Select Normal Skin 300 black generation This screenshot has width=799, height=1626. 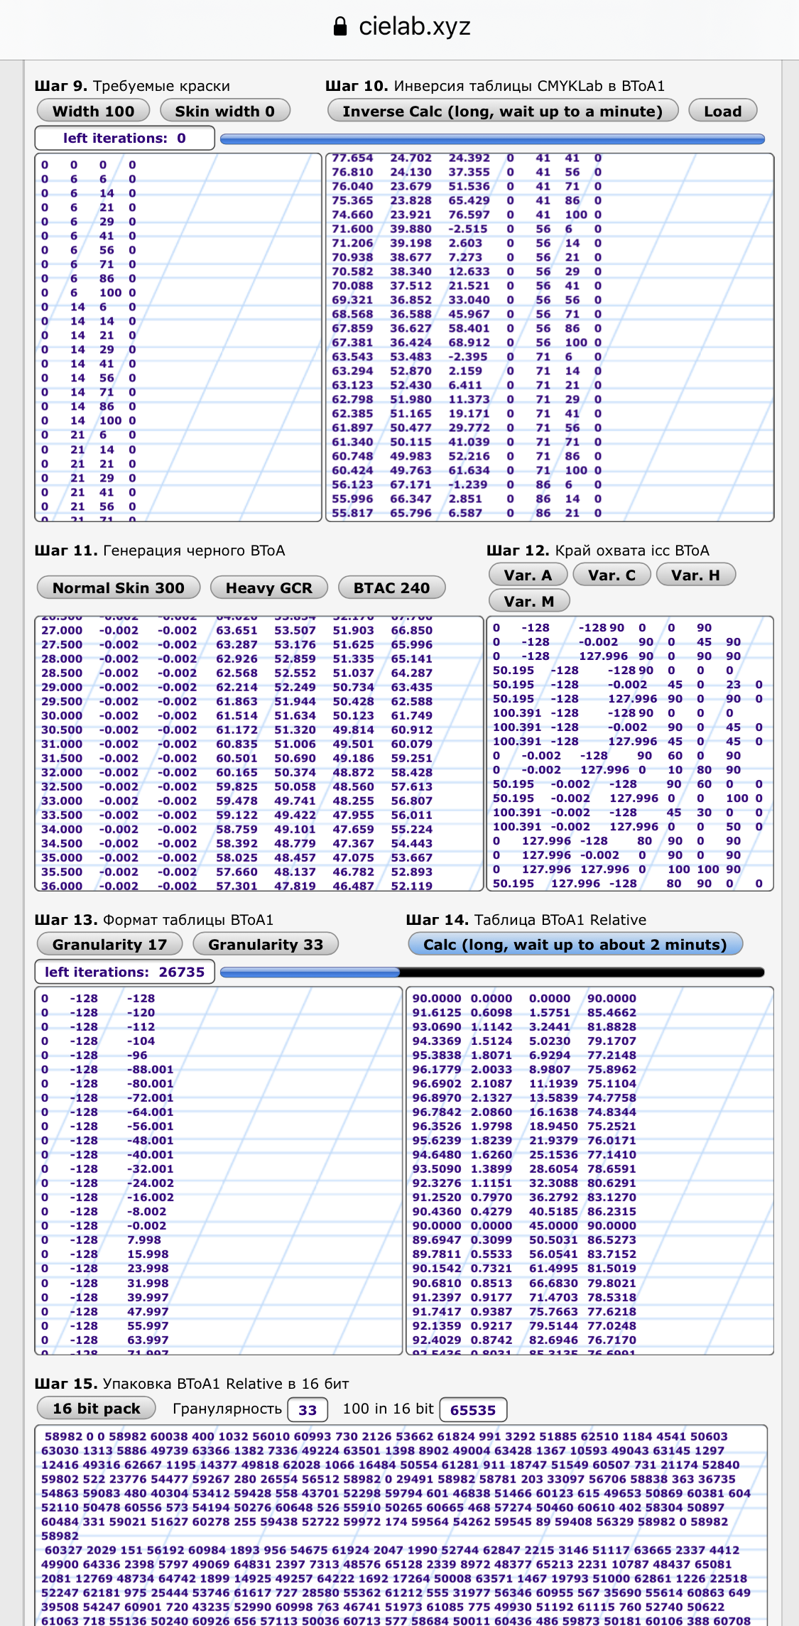118,587
